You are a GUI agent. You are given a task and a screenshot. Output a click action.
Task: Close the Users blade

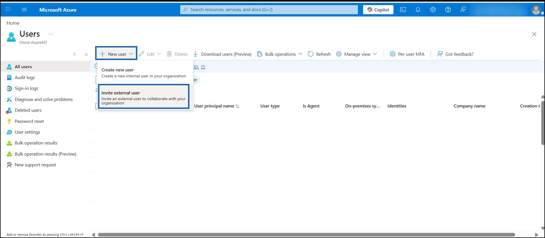534,34
